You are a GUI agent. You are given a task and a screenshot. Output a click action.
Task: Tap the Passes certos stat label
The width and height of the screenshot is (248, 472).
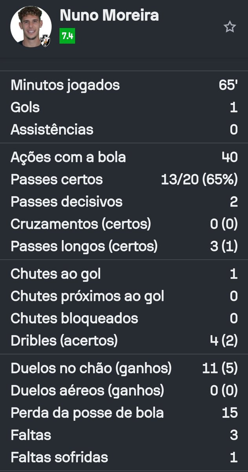(57, 180)
